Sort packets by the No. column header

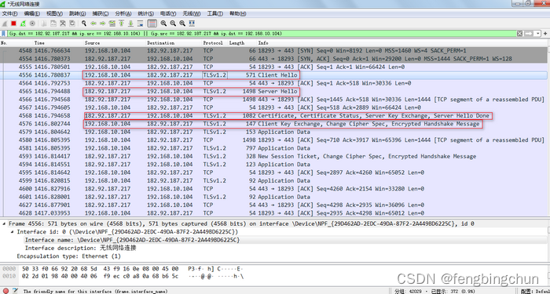(x=4, y=42)
